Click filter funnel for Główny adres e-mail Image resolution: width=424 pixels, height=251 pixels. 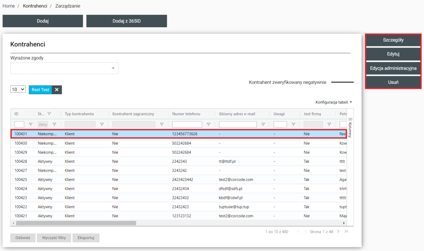coord(263,124)
